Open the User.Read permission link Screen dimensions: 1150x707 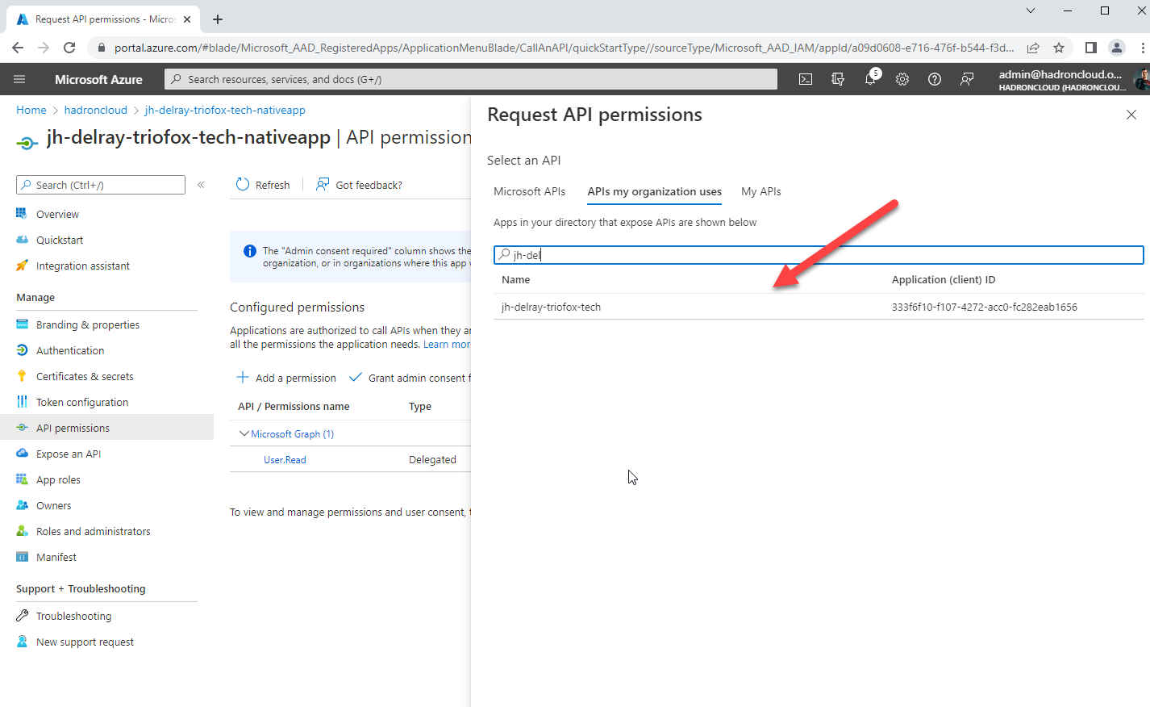pyautogui.click(x=285, y=459)
